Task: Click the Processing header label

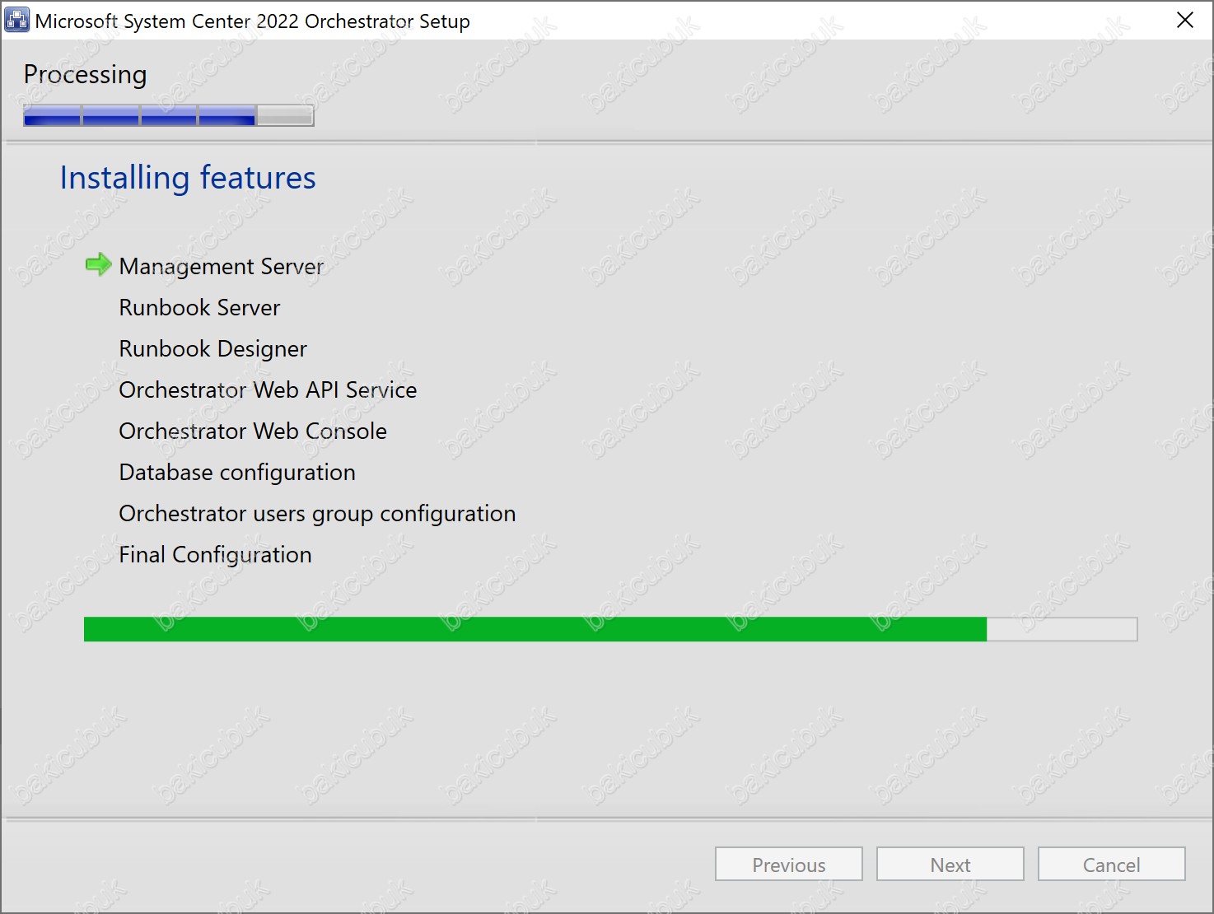Action: (85, 75)
